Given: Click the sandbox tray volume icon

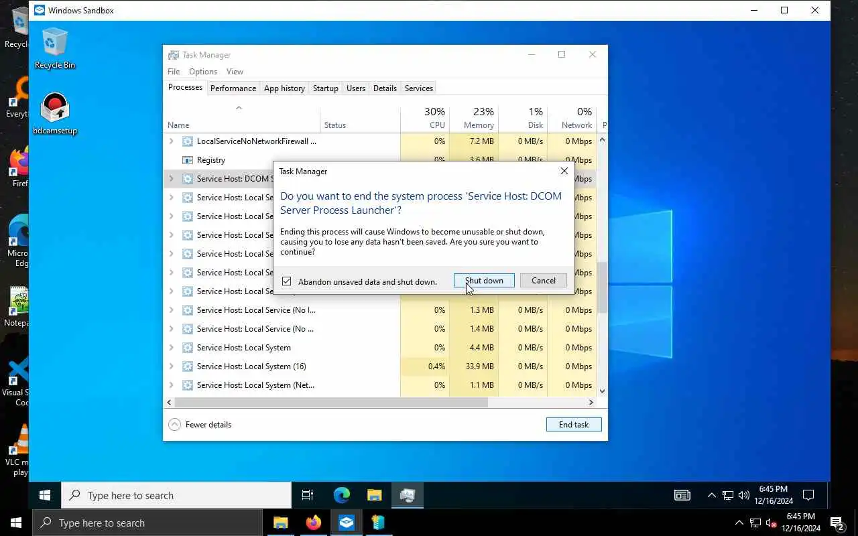Looking at the screenshot, I should 743,495.
